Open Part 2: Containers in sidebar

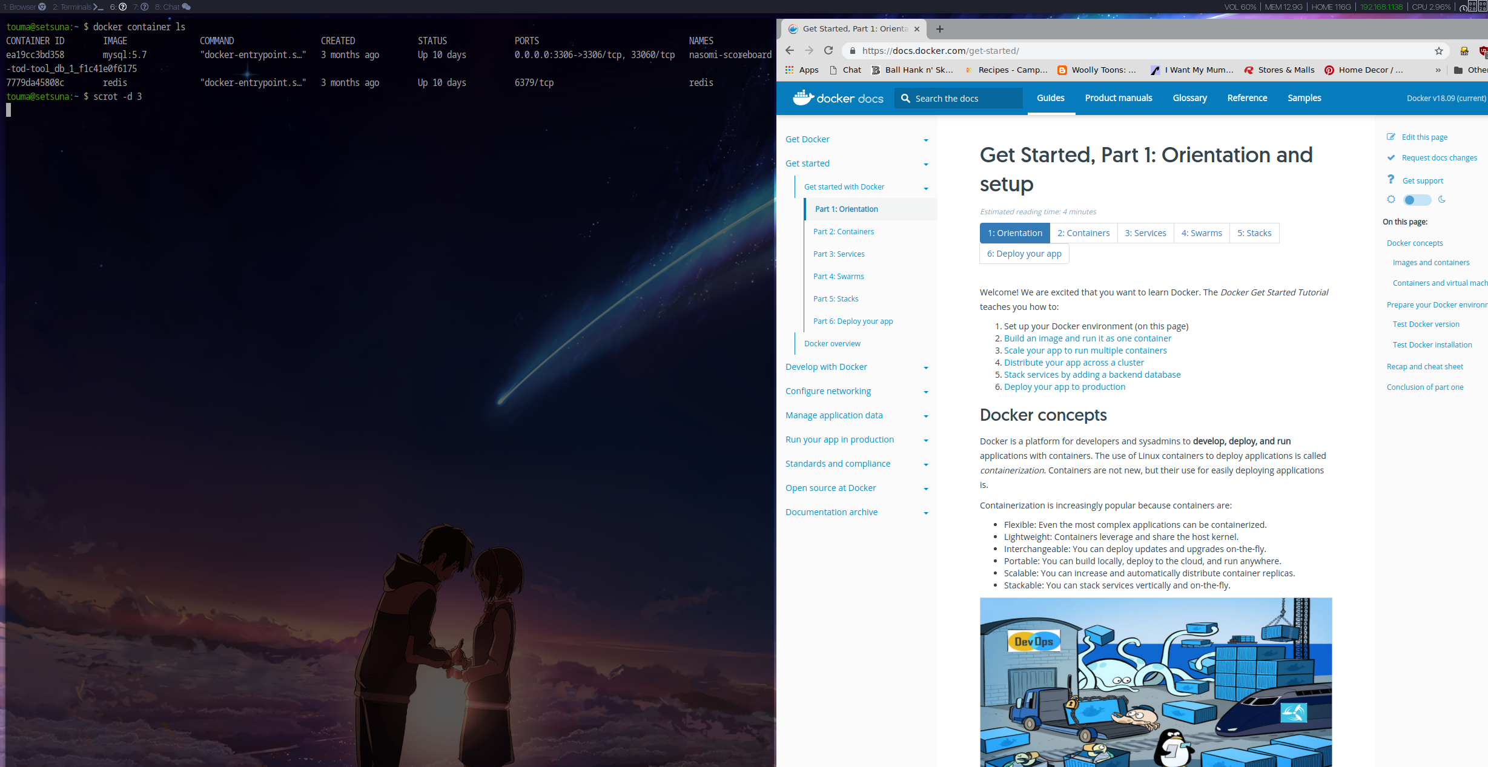[843, 232]
